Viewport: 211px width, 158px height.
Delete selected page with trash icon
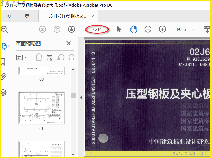(x=39, y=57)
